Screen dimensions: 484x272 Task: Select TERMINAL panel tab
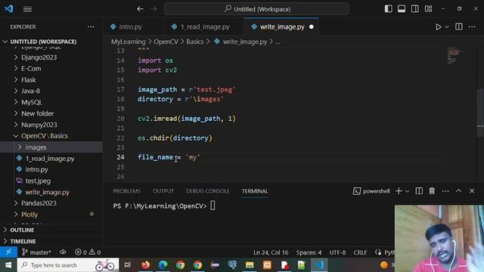255,191
